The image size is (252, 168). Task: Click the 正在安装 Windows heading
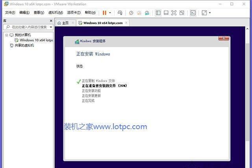[93, 54]
